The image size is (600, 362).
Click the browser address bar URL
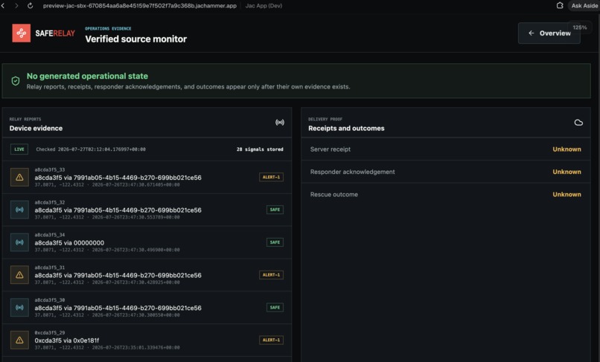click(x=140, y=6)
